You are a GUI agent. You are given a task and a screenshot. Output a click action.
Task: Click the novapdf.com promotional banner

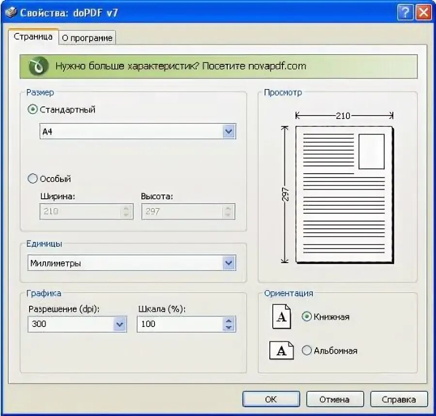click(218, 66)
